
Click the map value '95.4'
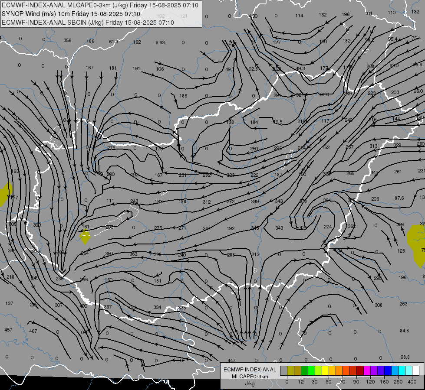click(392, 39)
